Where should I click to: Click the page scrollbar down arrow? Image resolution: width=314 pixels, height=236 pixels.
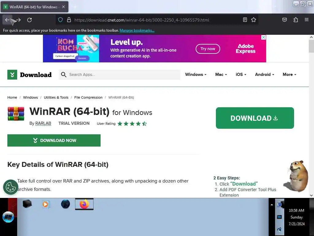(x=311, y=195)
